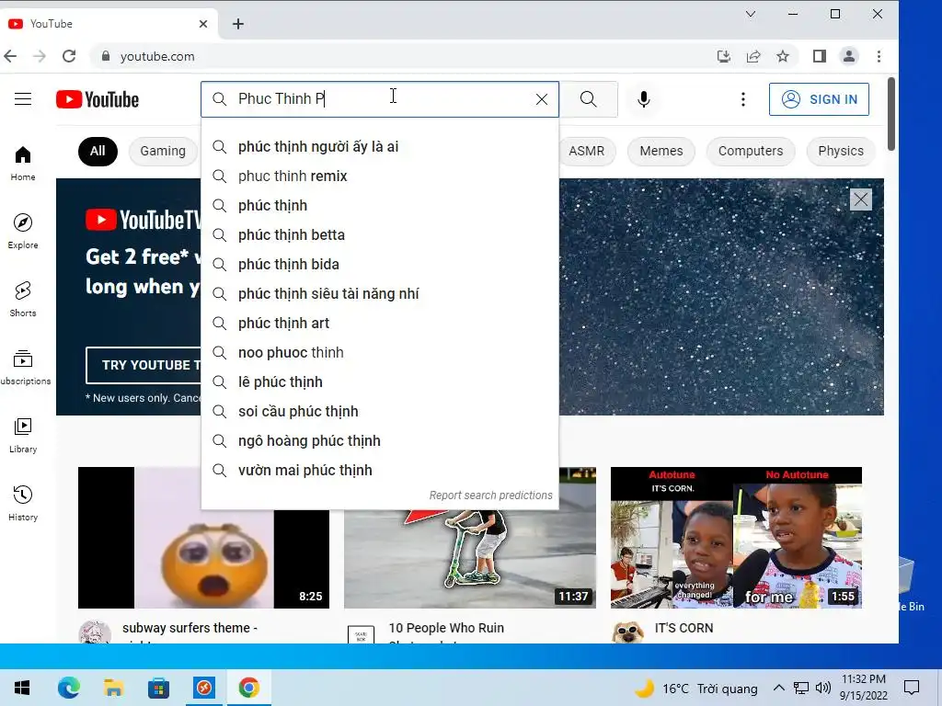Click browser back arrow
This screenshot has width=942, height=706.
coord(10,56)
